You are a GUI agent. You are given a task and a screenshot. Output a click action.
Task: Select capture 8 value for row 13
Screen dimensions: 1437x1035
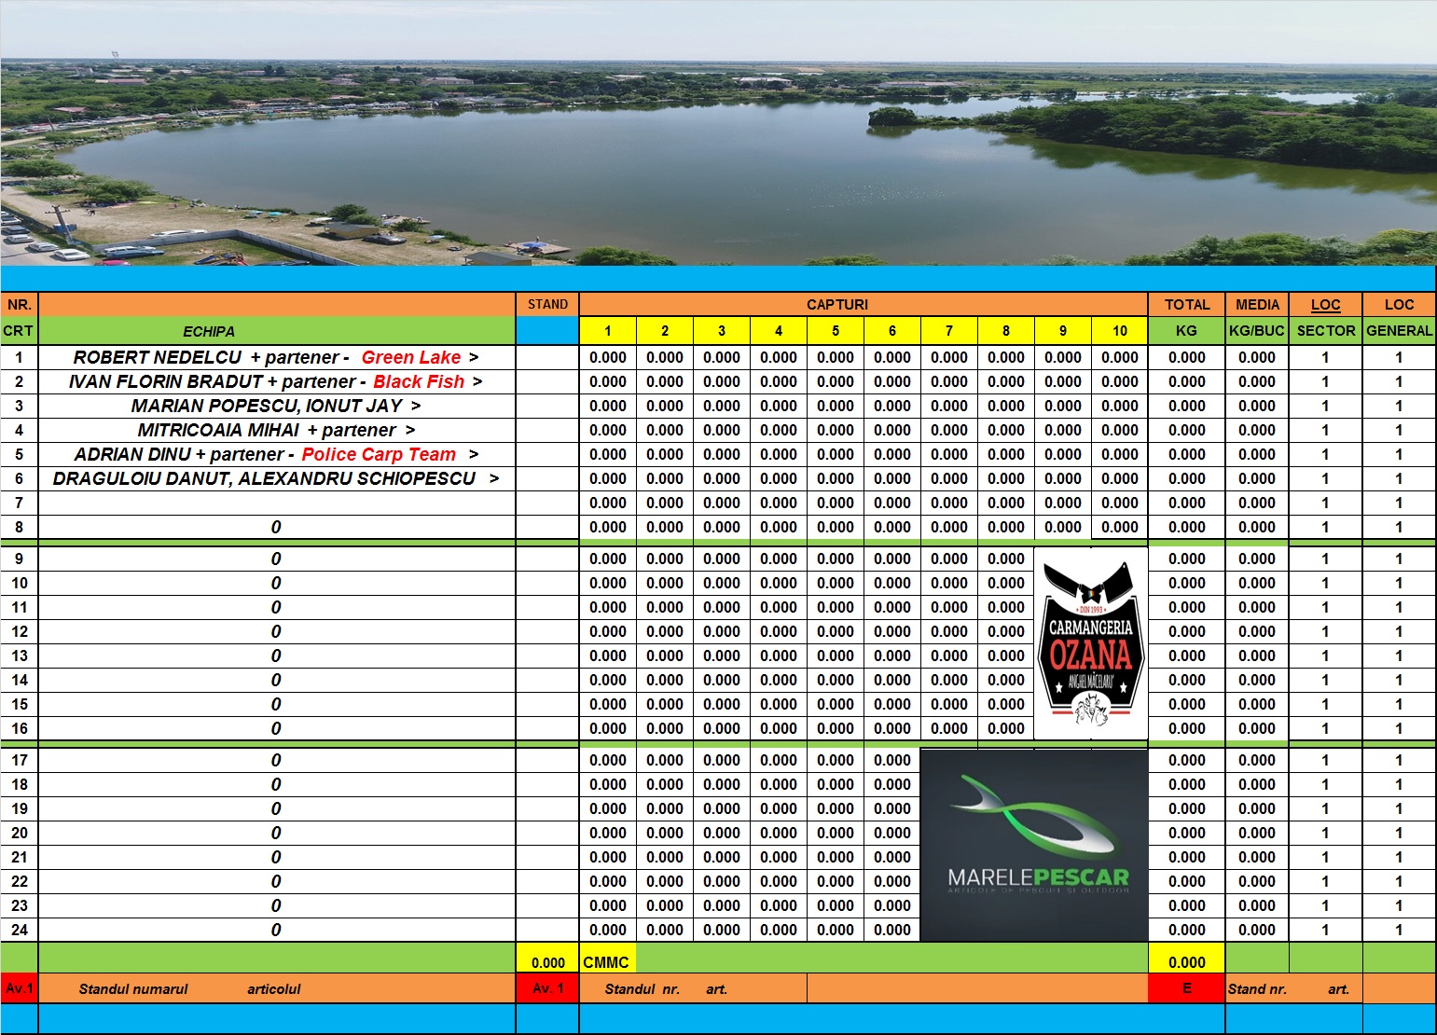tap(1006, 655)
